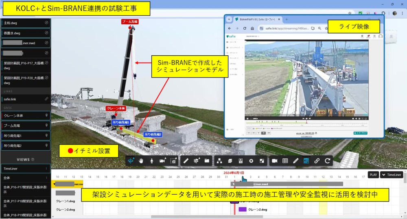This screenshot has height=219, width=407.
Task: Select 全体_P16-P17間架設_床版非表示 view
Action: point(25,189)
